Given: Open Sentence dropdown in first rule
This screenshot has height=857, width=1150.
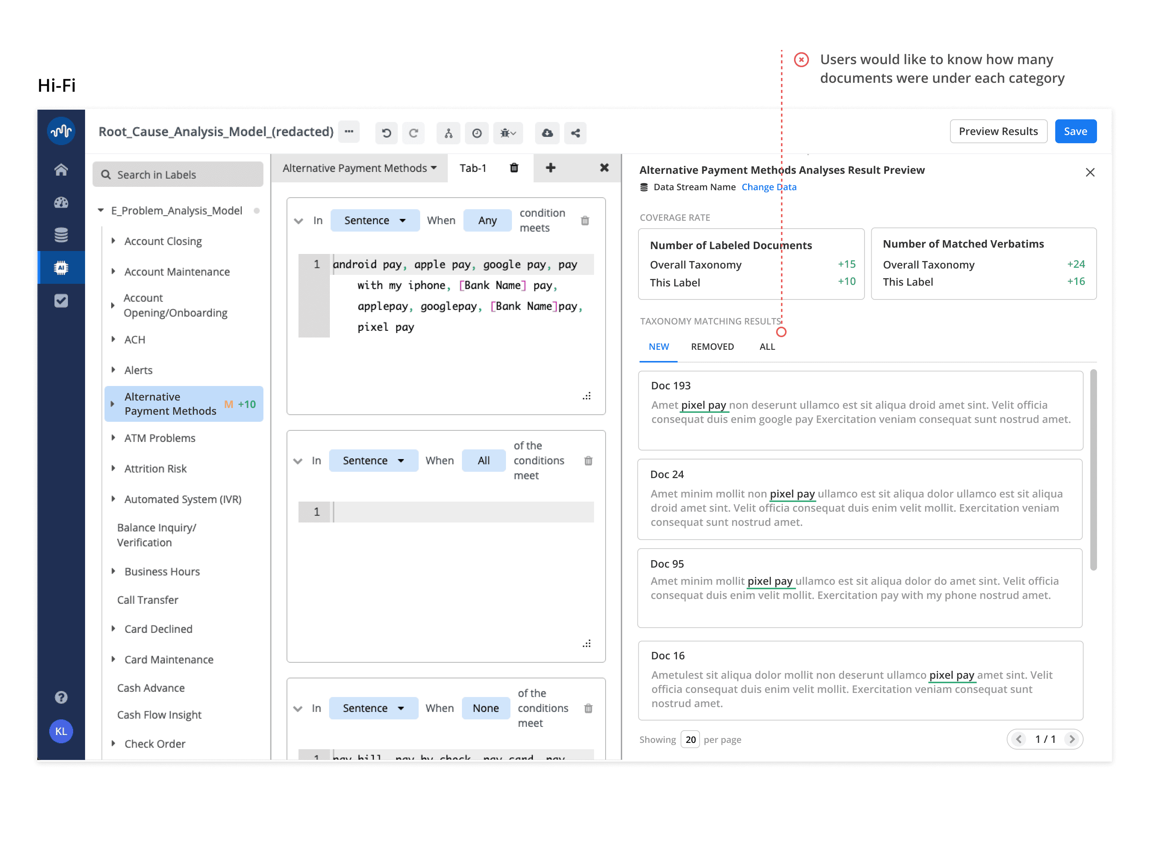Looking at the screenshot, I should click(375, 220).
